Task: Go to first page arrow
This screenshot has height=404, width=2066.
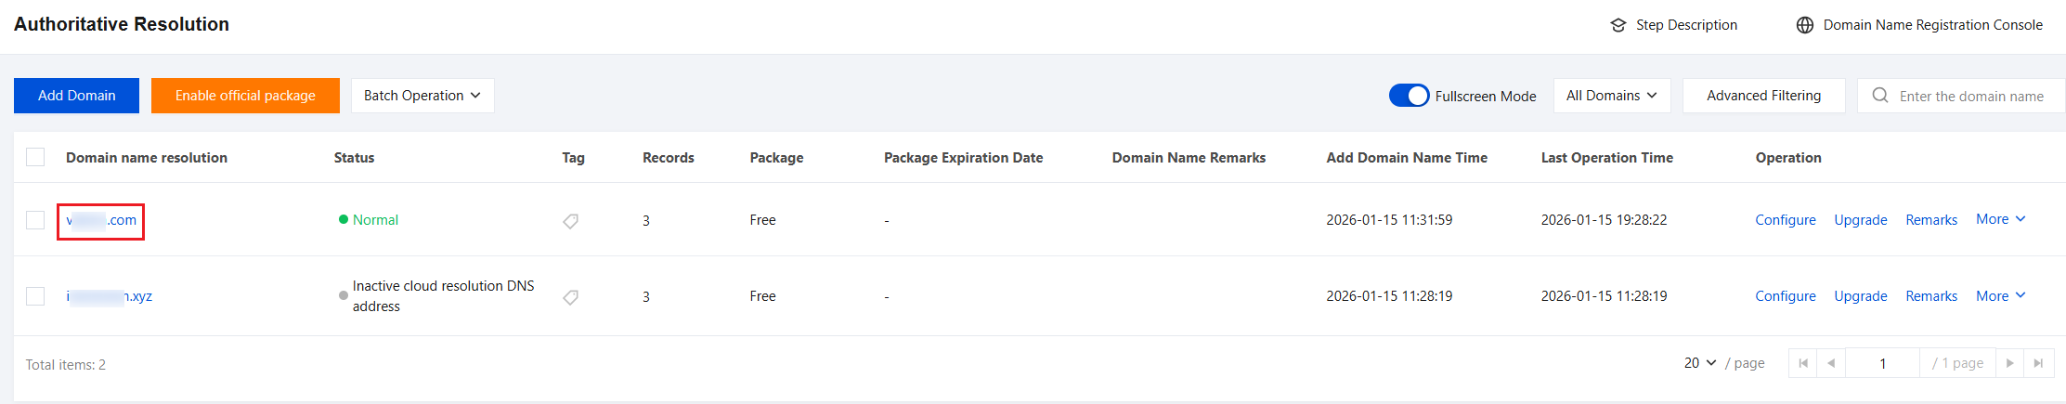Action: pyautogui.click(x=1803, y=363)
